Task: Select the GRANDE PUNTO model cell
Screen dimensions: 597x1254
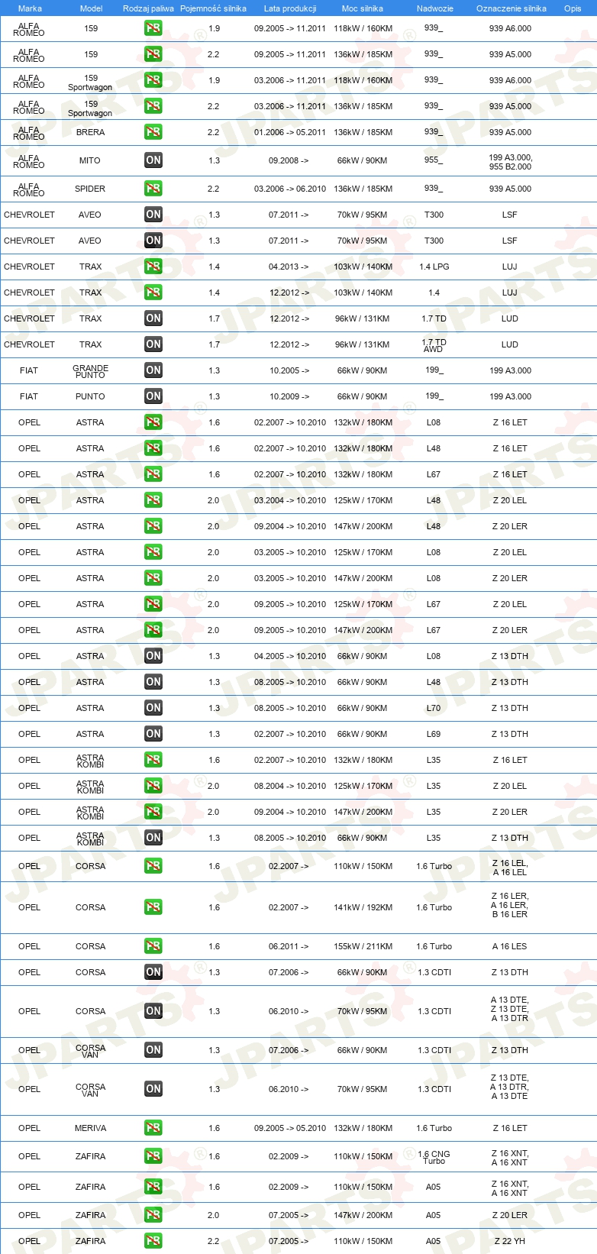Action: pos(90,371)
